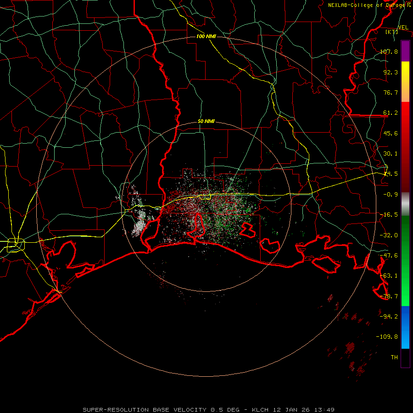Pick the purple segment of the color bar
Image resolution: width=413 pixels, height=413 pixels.
point(405,51)
